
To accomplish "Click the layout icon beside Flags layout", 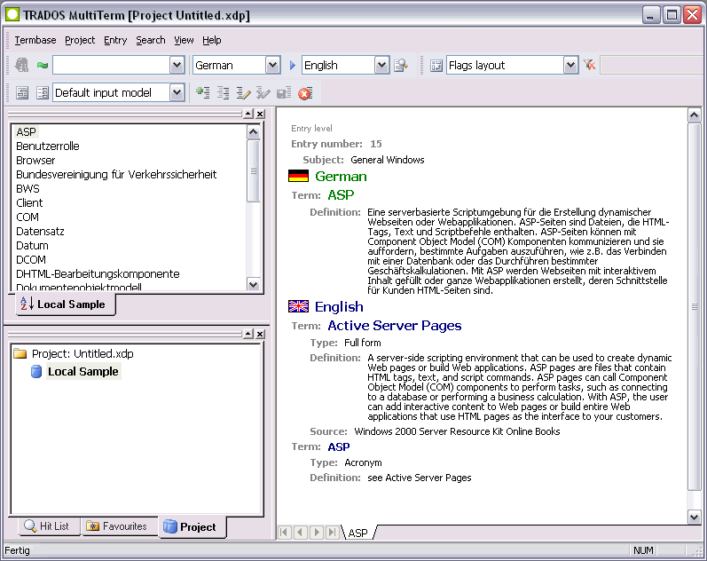I will point(436,66).
